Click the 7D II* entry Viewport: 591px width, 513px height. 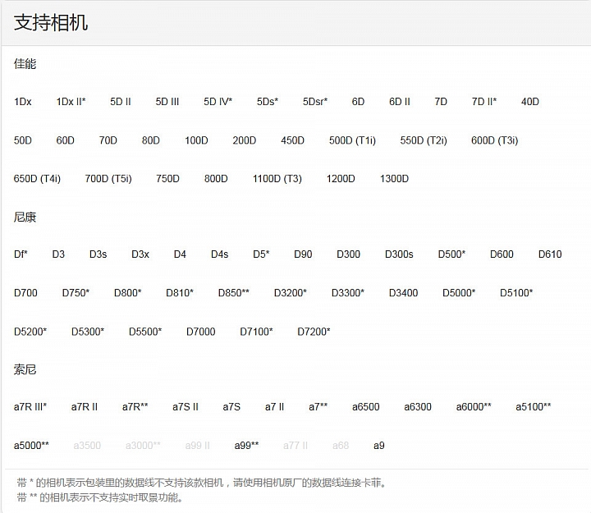pyautogui.click(x=484, y=102)
